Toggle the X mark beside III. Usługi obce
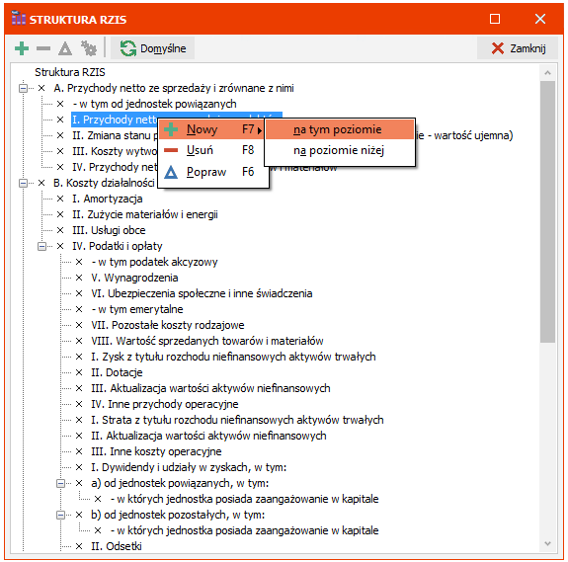This screenshot has width=568, height=562. (60, 230)
